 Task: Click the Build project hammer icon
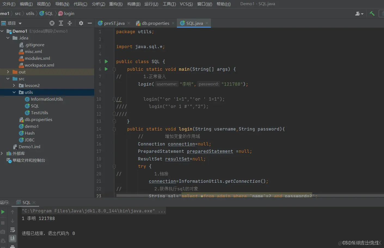click(x=372, y=13)
